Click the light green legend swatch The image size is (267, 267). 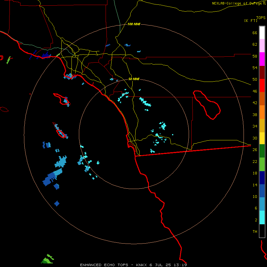262,164
